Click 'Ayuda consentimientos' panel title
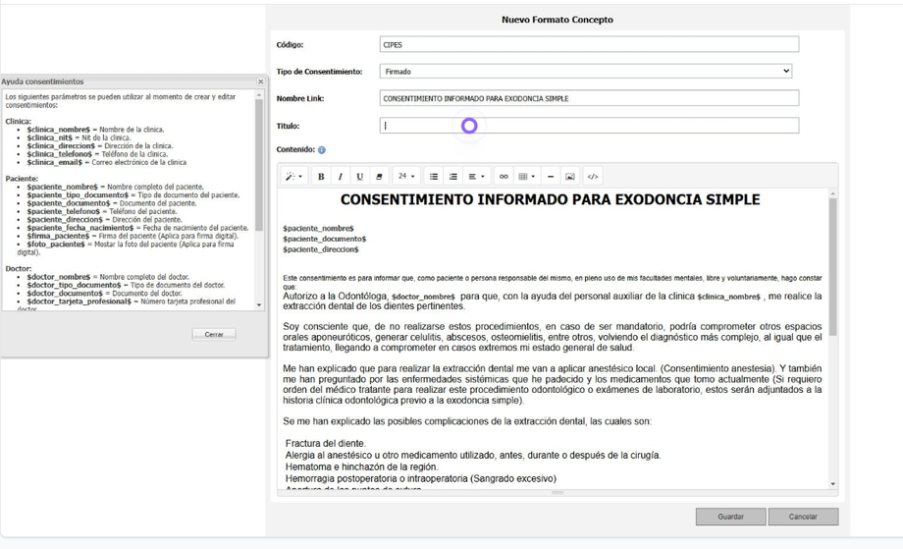The width and height of the screenshot is (903, 549). (42, 82)
